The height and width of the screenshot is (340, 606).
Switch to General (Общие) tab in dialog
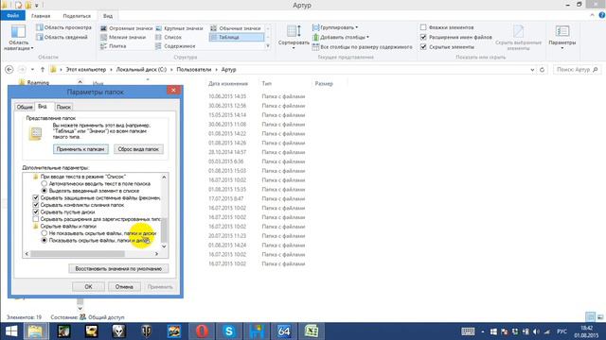tap(25, 107)
